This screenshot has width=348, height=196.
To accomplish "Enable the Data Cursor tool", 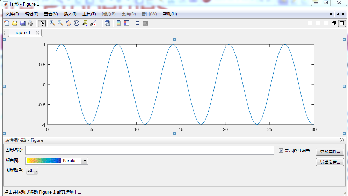I will pyautogui.click(x=85, y=23).
